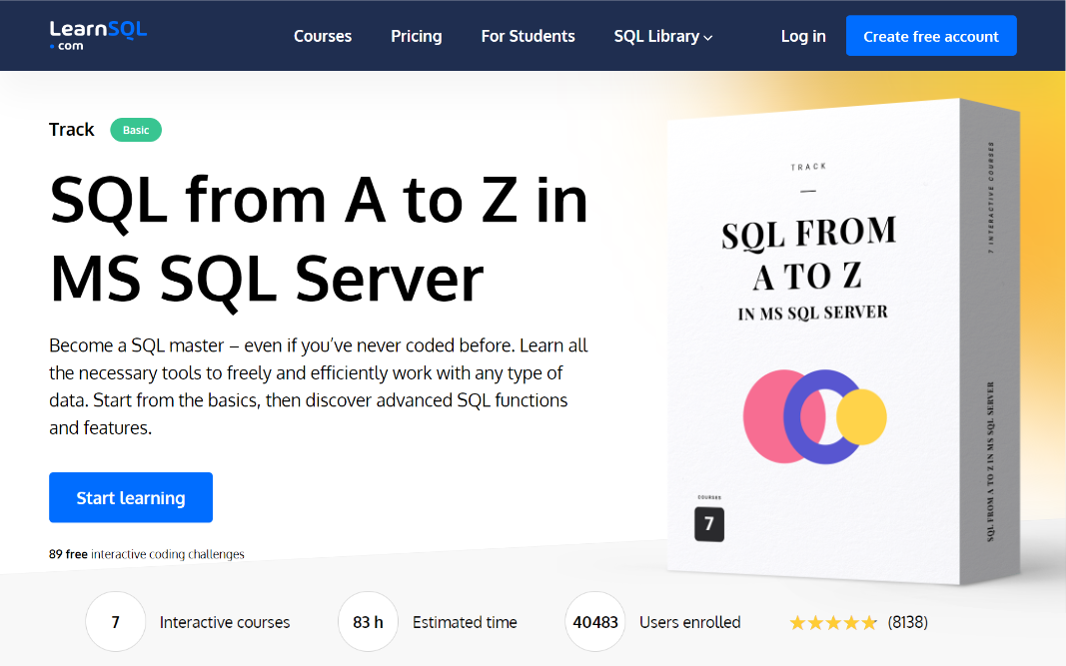
Task: Open the Courses menu item
Action: 323,36
